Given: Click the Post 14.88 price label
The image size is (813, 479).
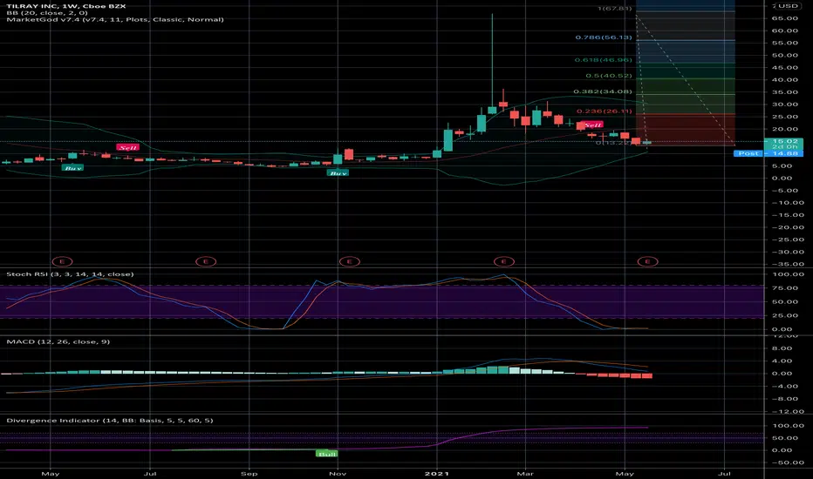Looking at the screenshot, I should pos(769,153).
